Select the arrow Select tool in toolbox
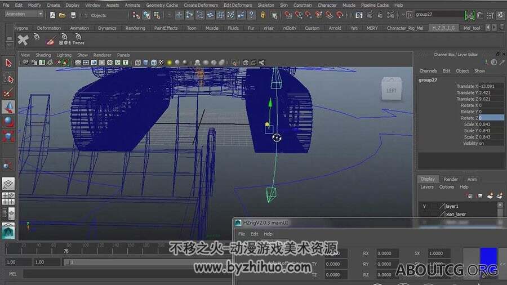This screenshot has height=285, width=507. coord(8,63)
